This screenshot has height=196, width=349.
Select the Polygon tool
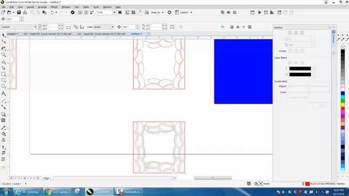[3, 86]
